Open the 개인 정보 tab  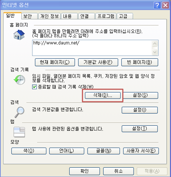pyautogui.click(x=49, y=16)
